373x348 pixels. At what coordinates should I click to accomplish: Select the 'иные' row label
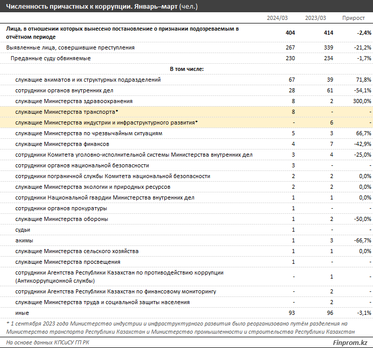coord(22,312)
